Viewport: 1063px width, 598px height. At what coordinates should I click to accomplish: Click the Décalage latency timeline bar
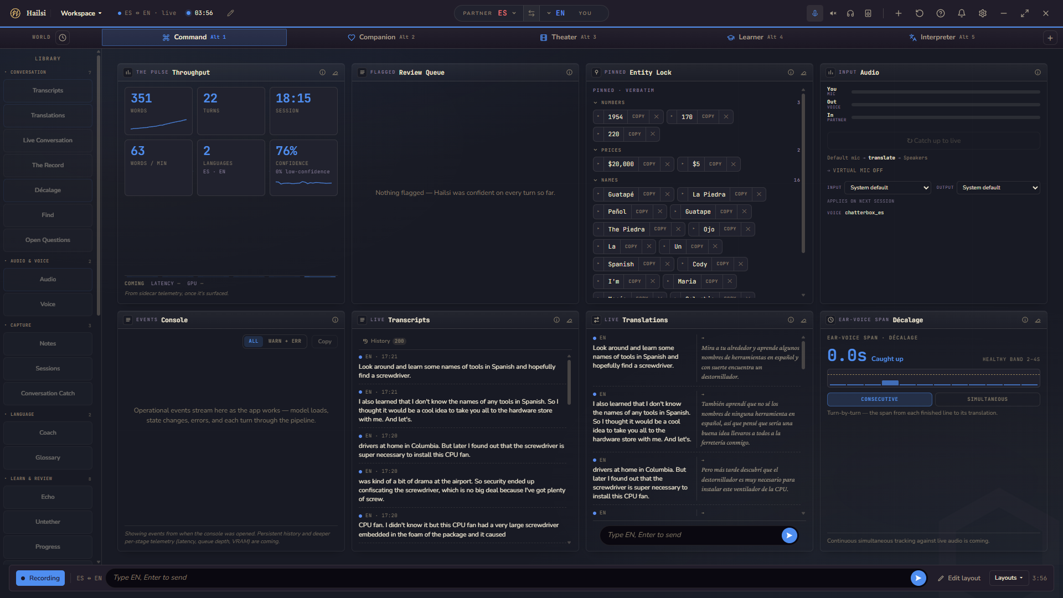point(933,379)
